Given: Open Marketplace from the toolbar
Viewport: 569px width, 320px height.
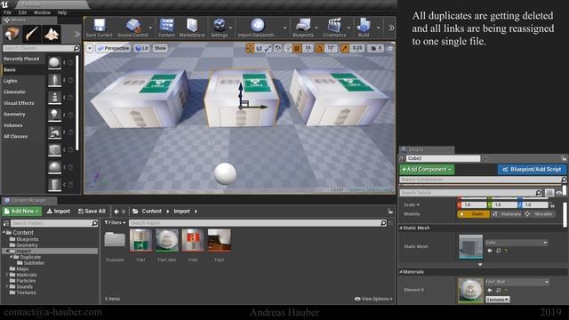Looking at the screenshot, I should pyautogui.click(x=192, y=28).
